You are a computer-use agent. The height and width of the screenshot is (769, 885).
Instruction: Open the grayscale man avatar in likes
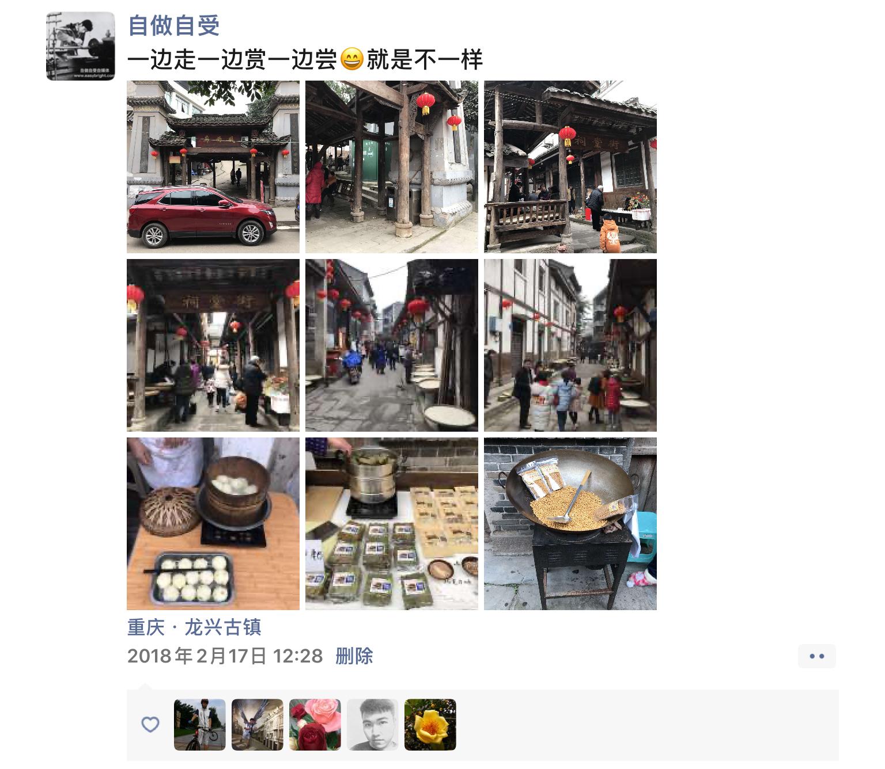373,725
